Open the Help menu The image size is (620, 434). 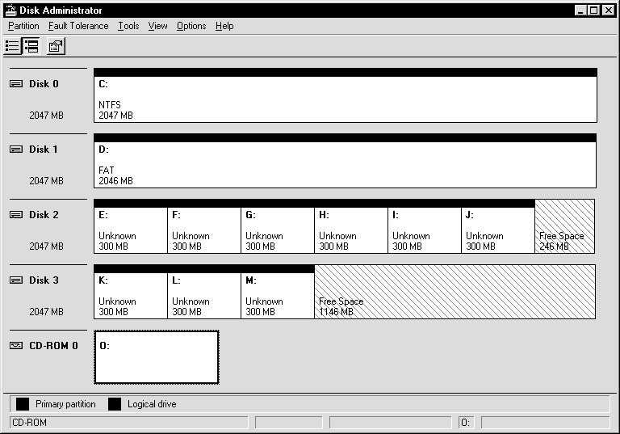point(224,26)
